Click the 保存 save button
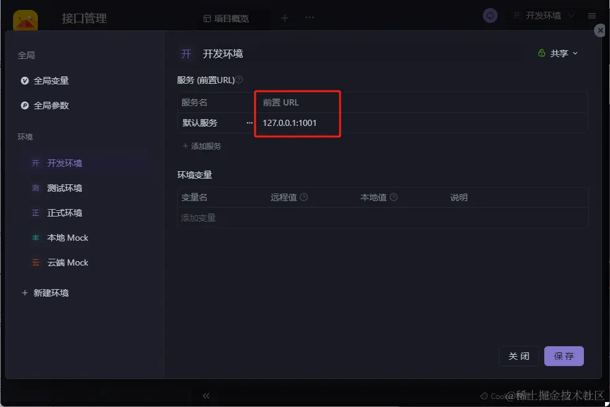 coord(563,356)
